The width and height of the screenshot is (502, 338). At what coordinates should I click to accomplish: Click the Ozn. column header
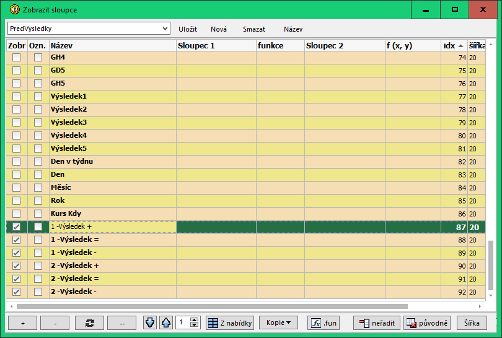(38, 45)
